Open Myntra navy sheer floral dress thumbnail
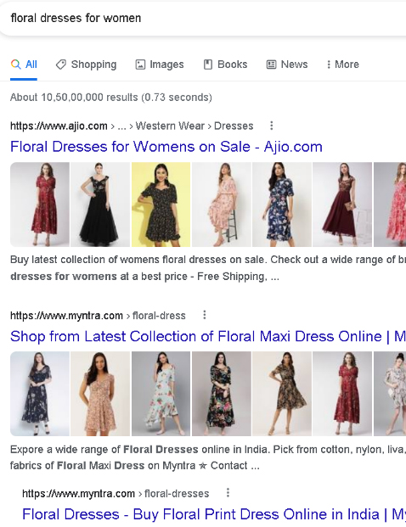The height and width of the screenshot is (527, 406). click(x=40, y=394)
